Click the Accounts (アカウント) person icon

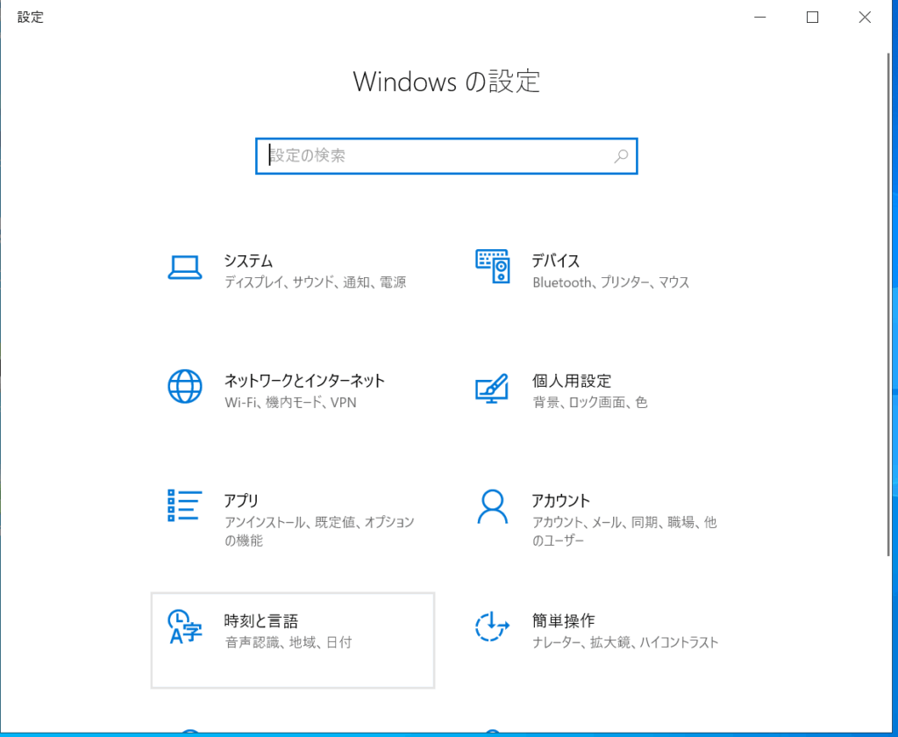pyautogui.click(x=492, y=506)
